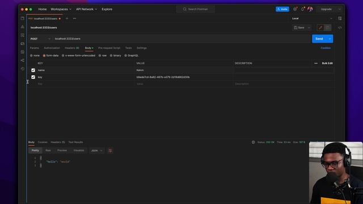
Task: Uncheck the key row checkbox
Action: coord(33,77)
